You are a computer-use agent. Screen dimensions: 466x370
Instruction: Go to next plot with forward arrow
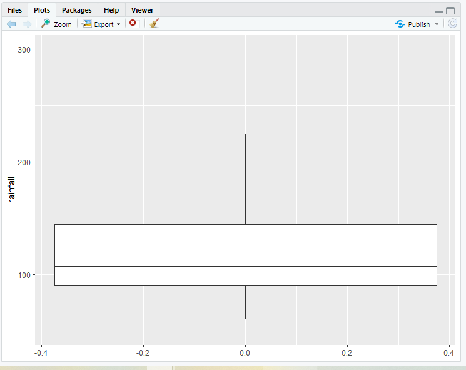27,24
